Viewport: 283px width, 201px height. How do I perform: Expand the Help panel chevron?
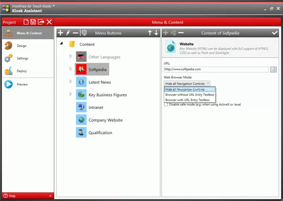(x=50, y=196)
